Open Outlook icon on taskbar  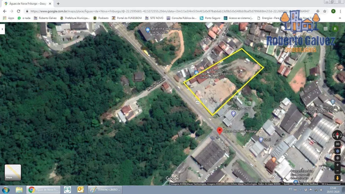(x=80, y=190)
